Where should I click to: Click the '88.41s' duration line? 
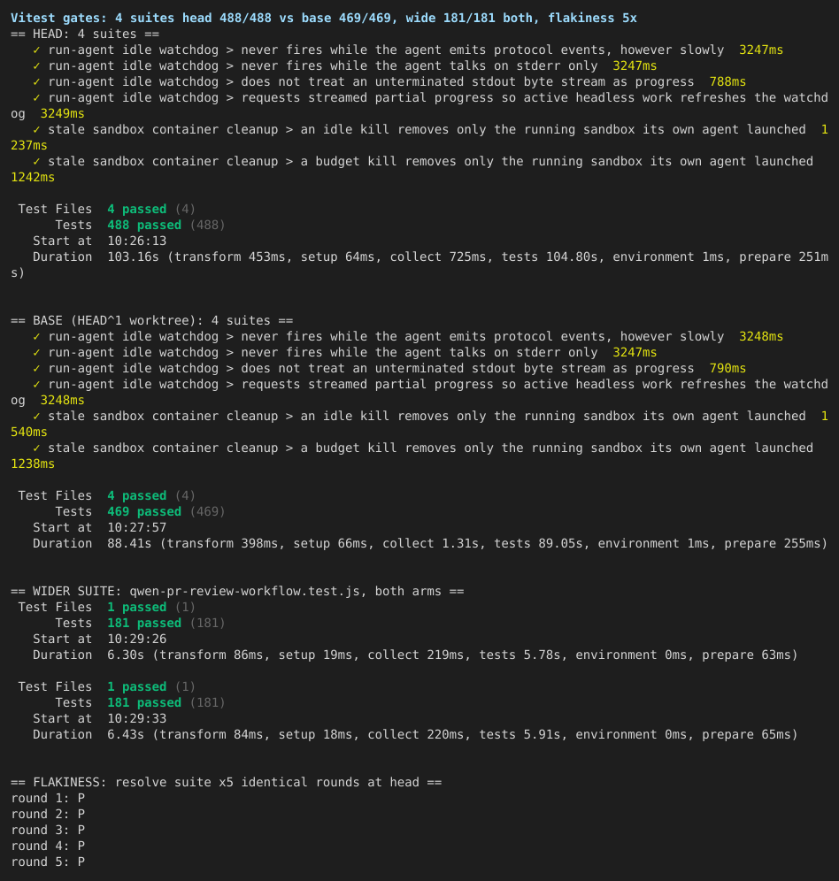pyautogui.click(x=430, y=544)
